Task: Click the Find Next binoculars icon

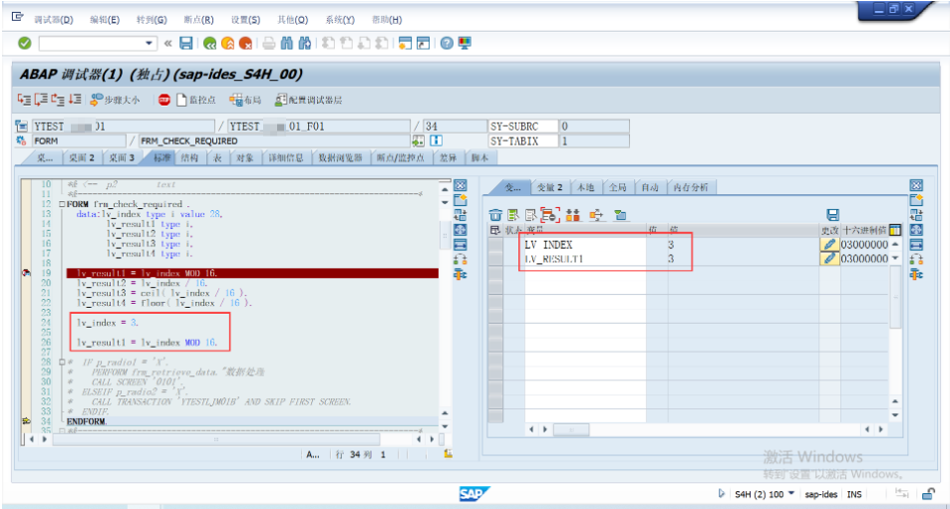Action: (x=305, y=43)
